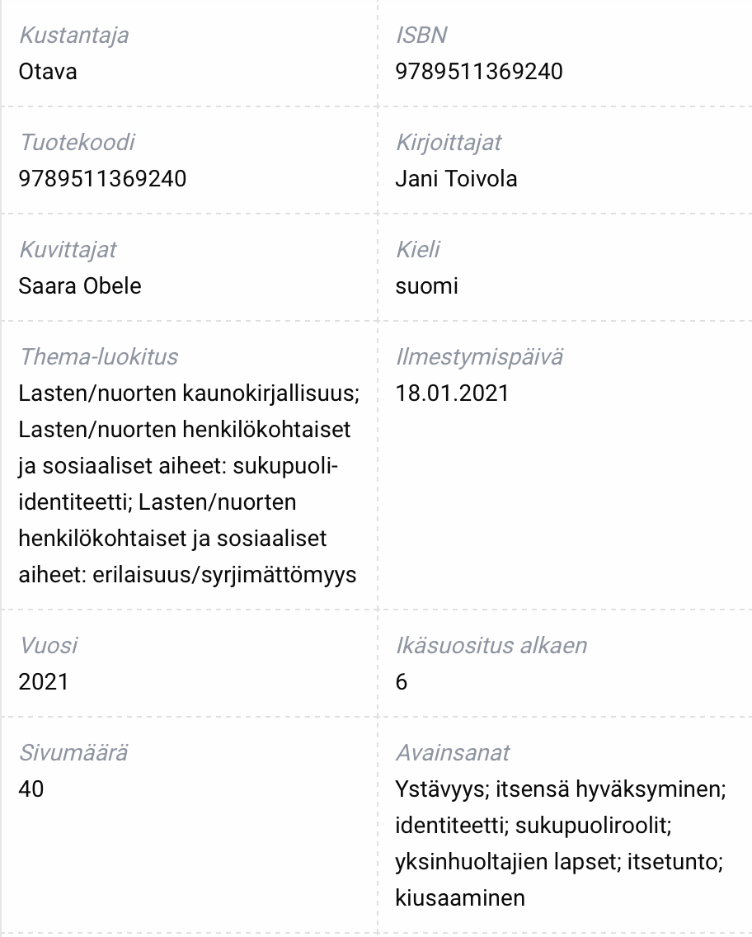Click the Kuvittajat field label

[x=68, y=250]
